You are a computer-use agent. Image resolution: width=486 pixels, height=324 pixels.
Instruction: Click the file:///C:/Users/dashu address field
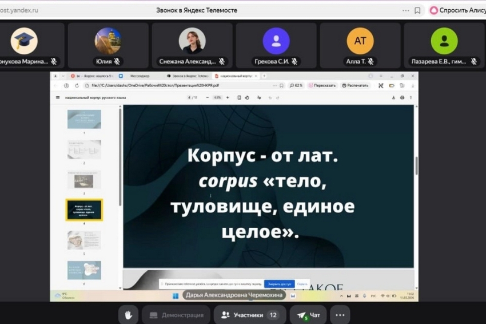pyautogui.click(x=155, y=85)
